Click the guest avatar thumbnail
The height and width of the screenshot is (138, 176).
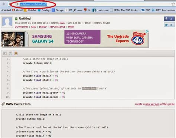[7, 22]
